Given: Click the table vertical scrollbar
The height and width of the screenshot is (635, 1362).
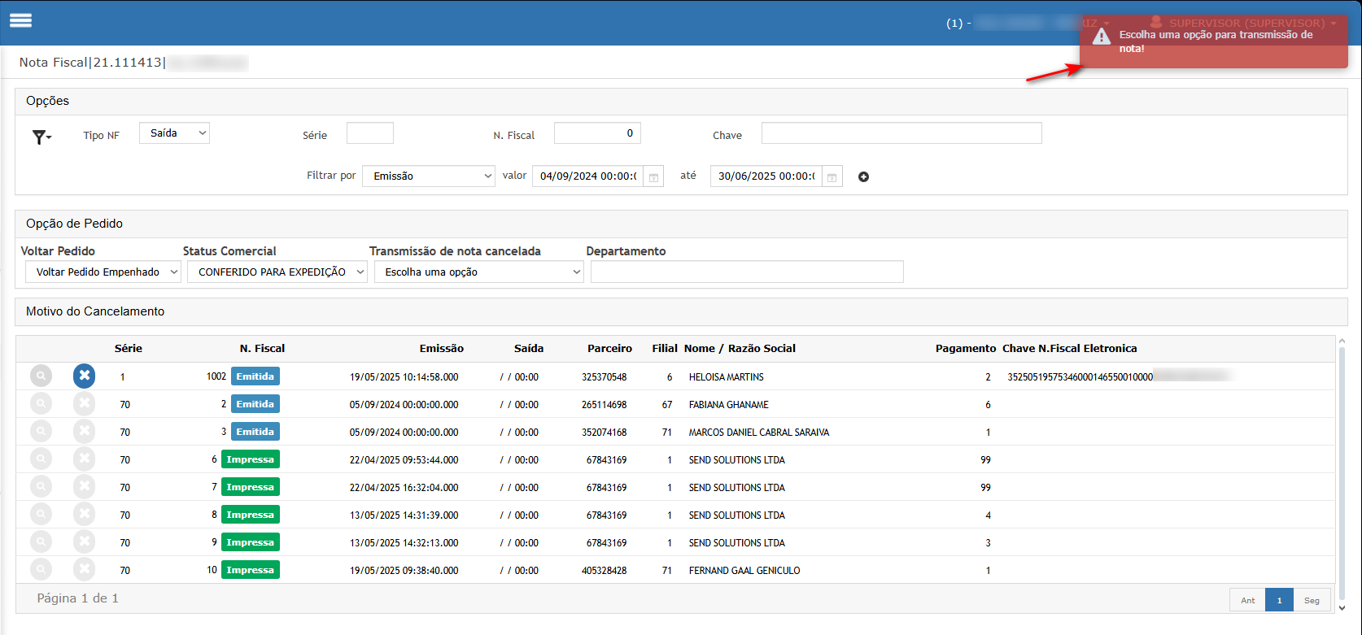Looking at the screenshot, I should click(1342, 473).
